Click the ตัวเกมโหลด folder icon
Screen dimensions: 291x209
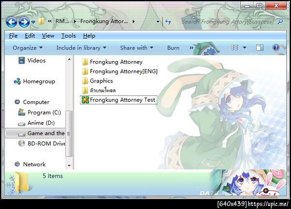[x=85, y=90]
